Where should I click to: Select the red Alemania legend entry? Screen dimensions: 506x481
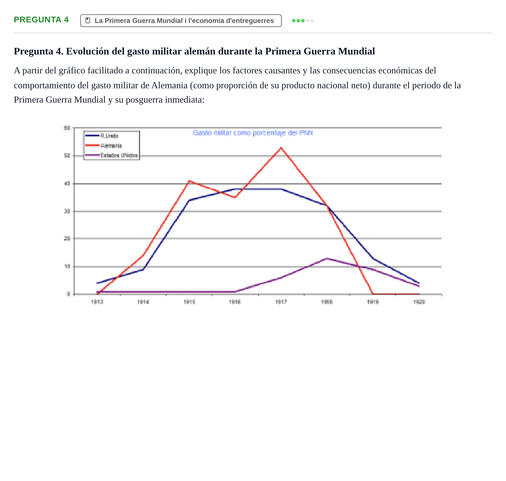(104, 146)
